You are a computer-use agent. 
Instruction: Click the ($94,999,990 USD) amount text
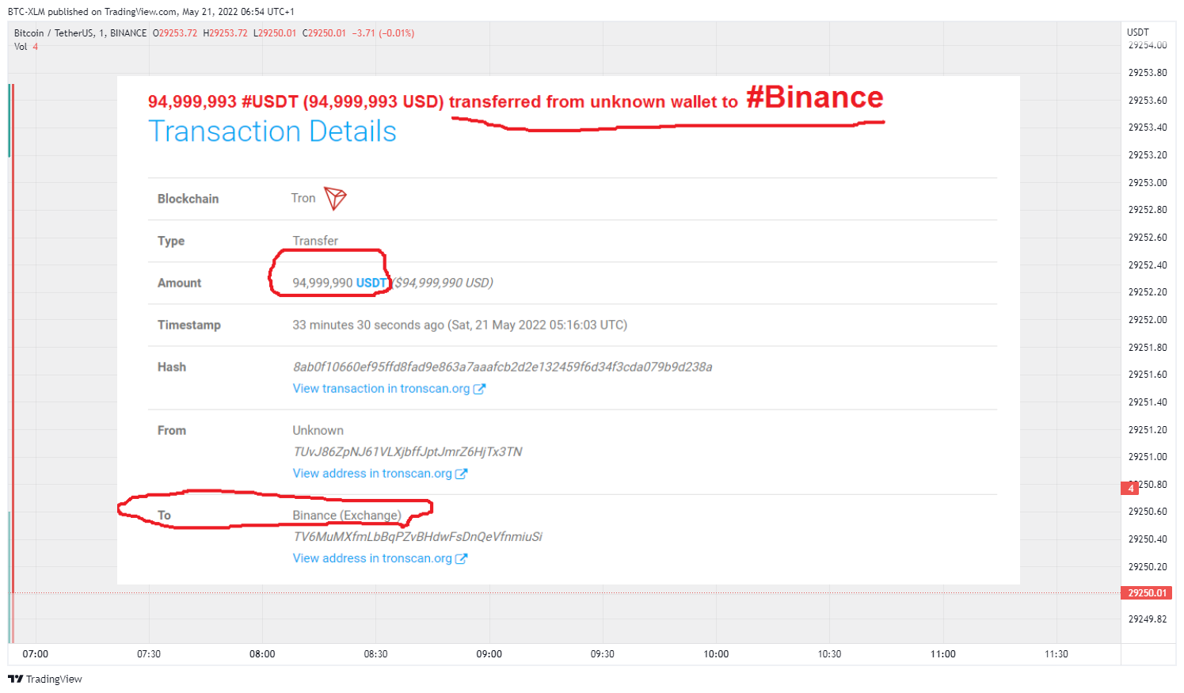click(442, 283)
